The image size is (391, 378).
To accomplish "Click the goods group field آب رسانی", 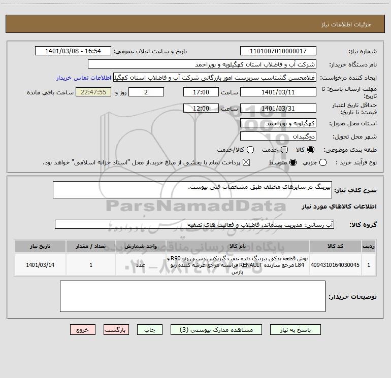I will tap(194, 224).
